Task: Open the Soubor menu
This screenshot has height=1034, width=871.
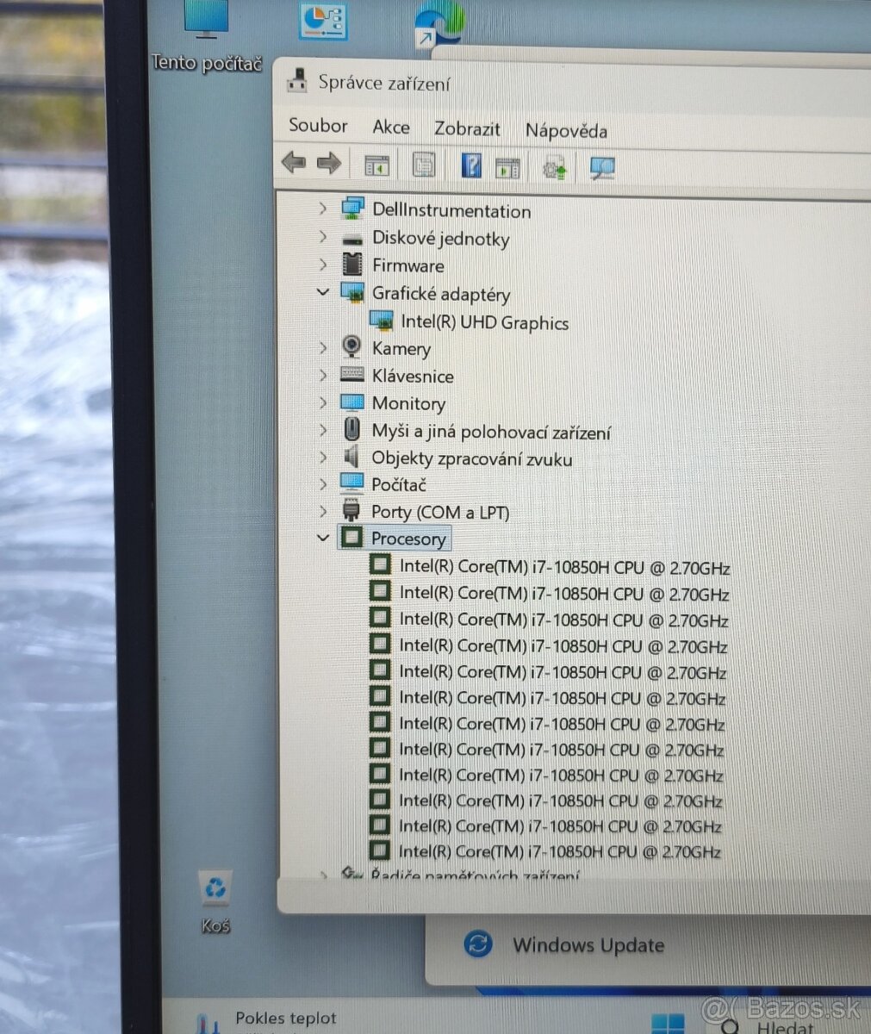Action: pyautogui.click(x=318, y=126)
